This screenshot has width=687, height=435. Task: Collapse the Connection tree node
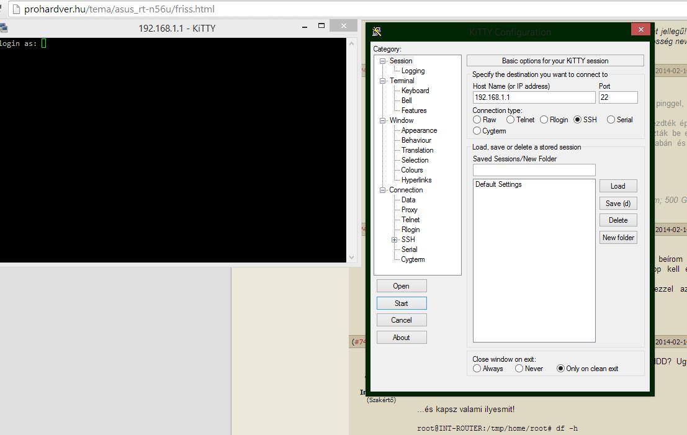(x=382, y=190)
